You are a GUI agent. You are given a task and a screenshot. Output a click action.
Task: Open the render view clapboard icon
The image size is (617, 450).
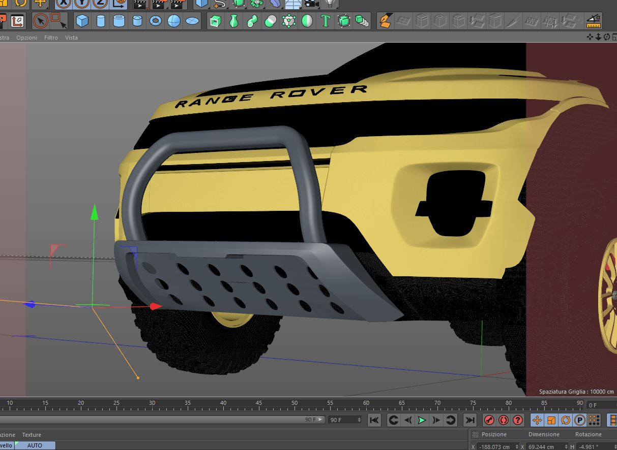click(140, 4)
